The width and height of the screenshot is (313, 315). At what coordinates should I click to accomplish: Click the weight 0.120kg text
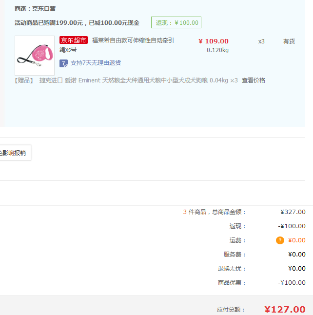point(217,50)
